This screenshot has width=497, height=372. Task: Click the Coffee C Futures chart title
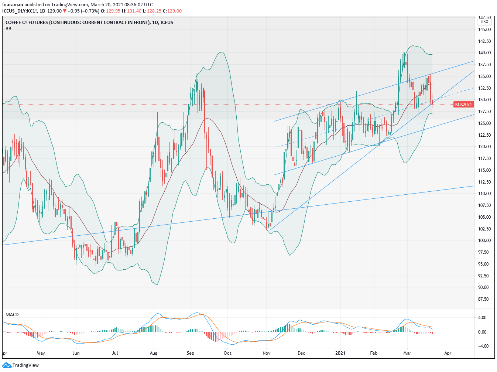point(89,23)
